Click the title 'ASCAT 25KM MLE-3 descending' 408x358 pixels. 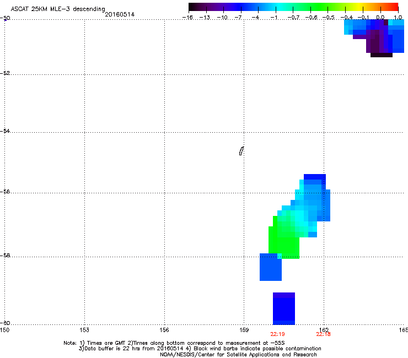[x=58, y=9]
